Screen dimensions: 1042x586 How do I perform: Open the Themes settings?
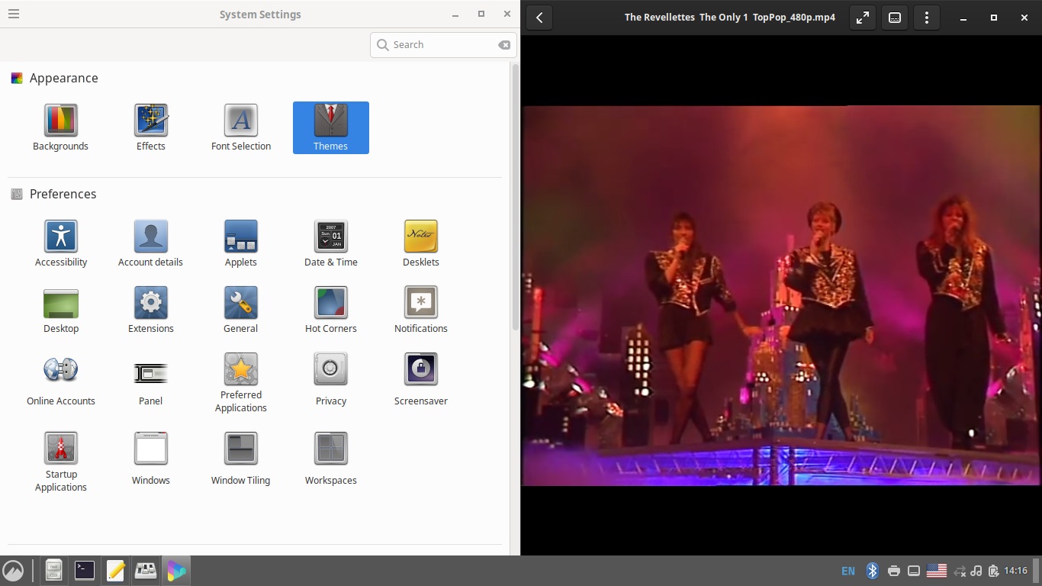click(331, 127)
